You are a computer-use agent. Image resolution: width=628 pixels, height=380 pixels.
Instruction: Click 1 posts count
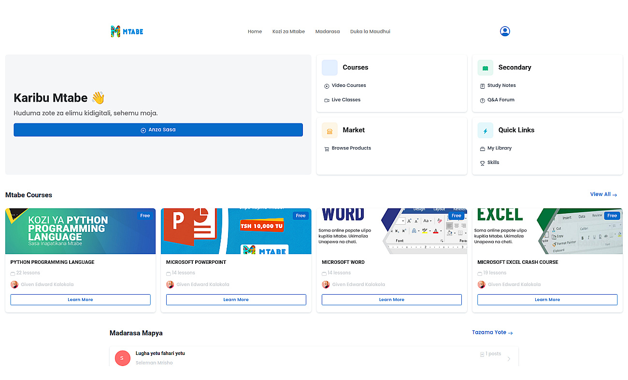[x=493, y=354]
